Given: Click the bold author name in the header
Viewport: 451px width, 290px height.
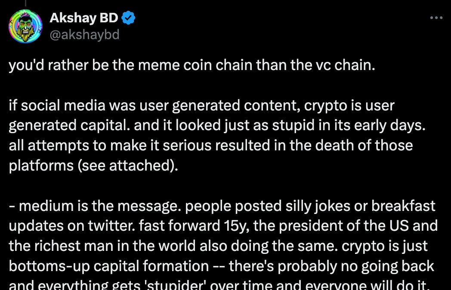Looking at the screenshot, I should (x=84, y=18).
